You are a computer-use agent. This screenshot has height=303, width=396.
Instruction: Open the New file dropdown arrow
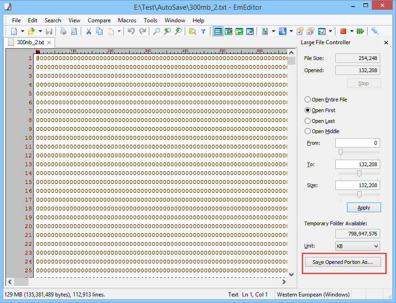click(x=22, y=31)
